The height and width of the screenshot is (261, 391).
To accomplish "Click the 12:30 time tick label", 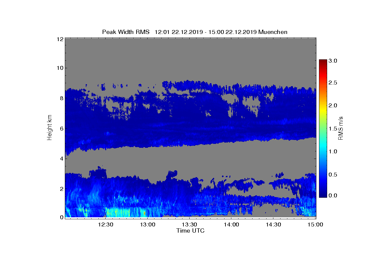I will [106, 224].
